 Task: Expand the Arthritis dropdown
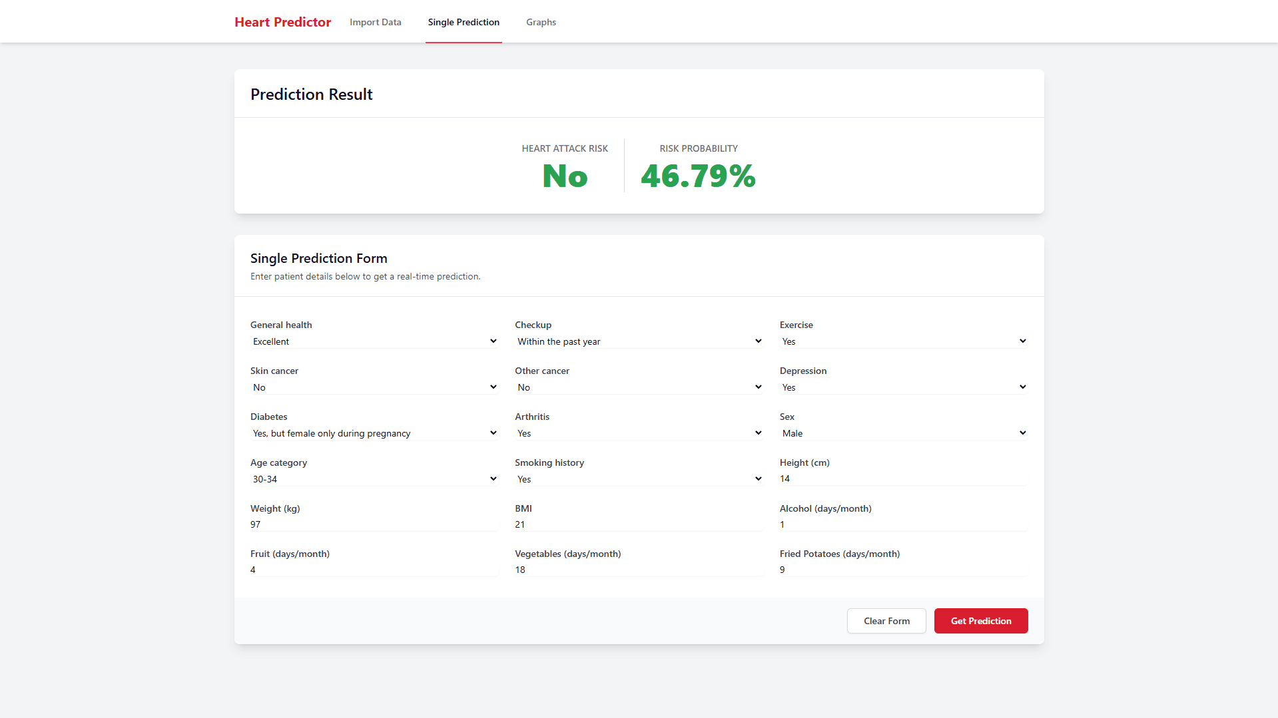tap(639, 433)
